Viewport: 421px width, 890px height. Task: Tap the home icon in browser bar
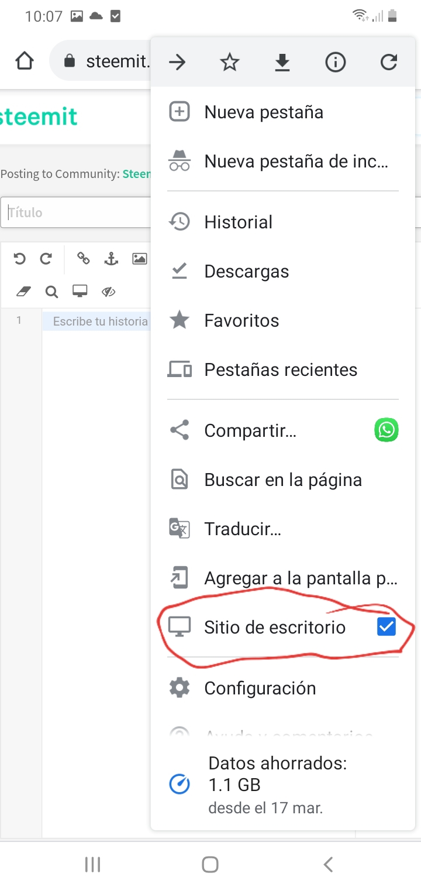pyautogui.click(x=24, y=61)
